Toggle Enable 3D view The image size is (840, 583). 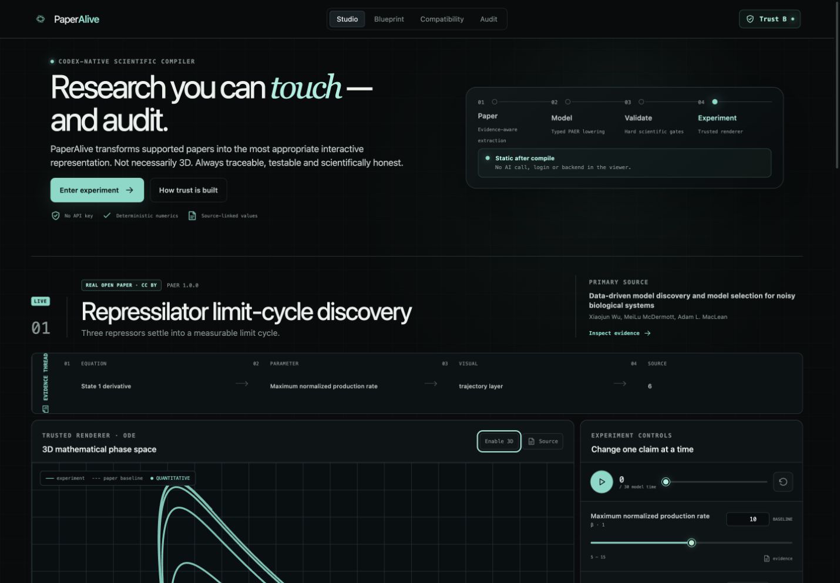(x=499, y=442)
